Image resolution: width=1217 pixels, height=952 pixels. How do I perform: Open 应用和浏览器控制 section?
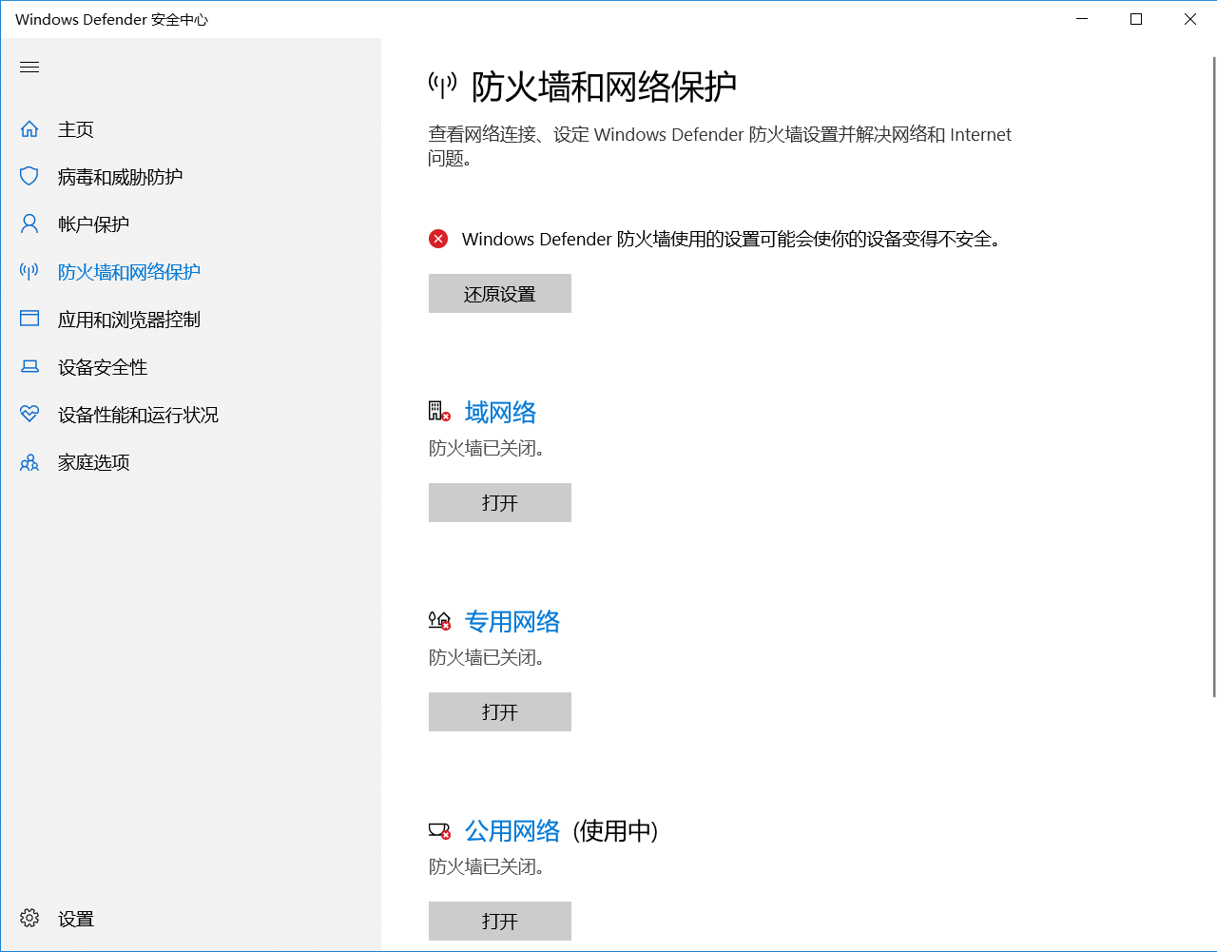click(x=190, y=320)
